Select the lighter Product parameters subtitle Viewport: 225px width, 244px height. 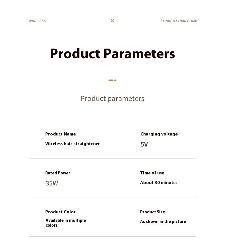point(112,99)
